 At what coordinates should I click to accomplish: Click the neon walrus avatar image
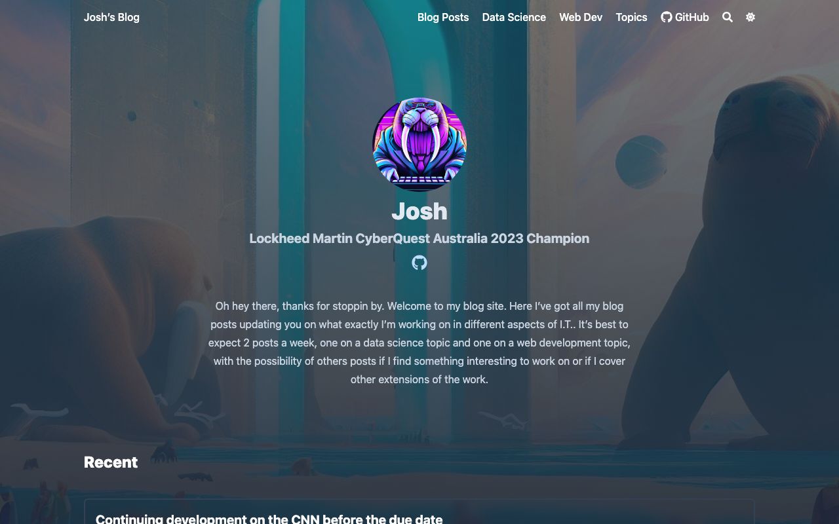[x=419, y=145]
